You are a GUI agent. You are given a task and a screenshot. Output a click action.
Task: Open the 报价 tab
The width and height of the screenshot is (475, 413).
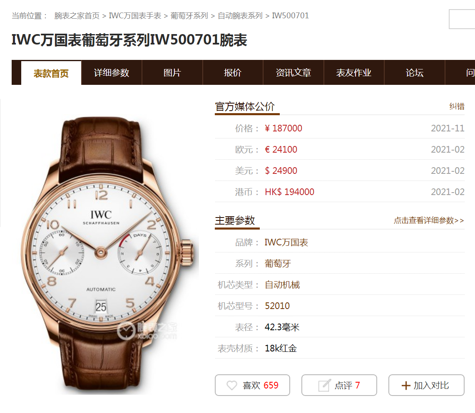point(233,73)
